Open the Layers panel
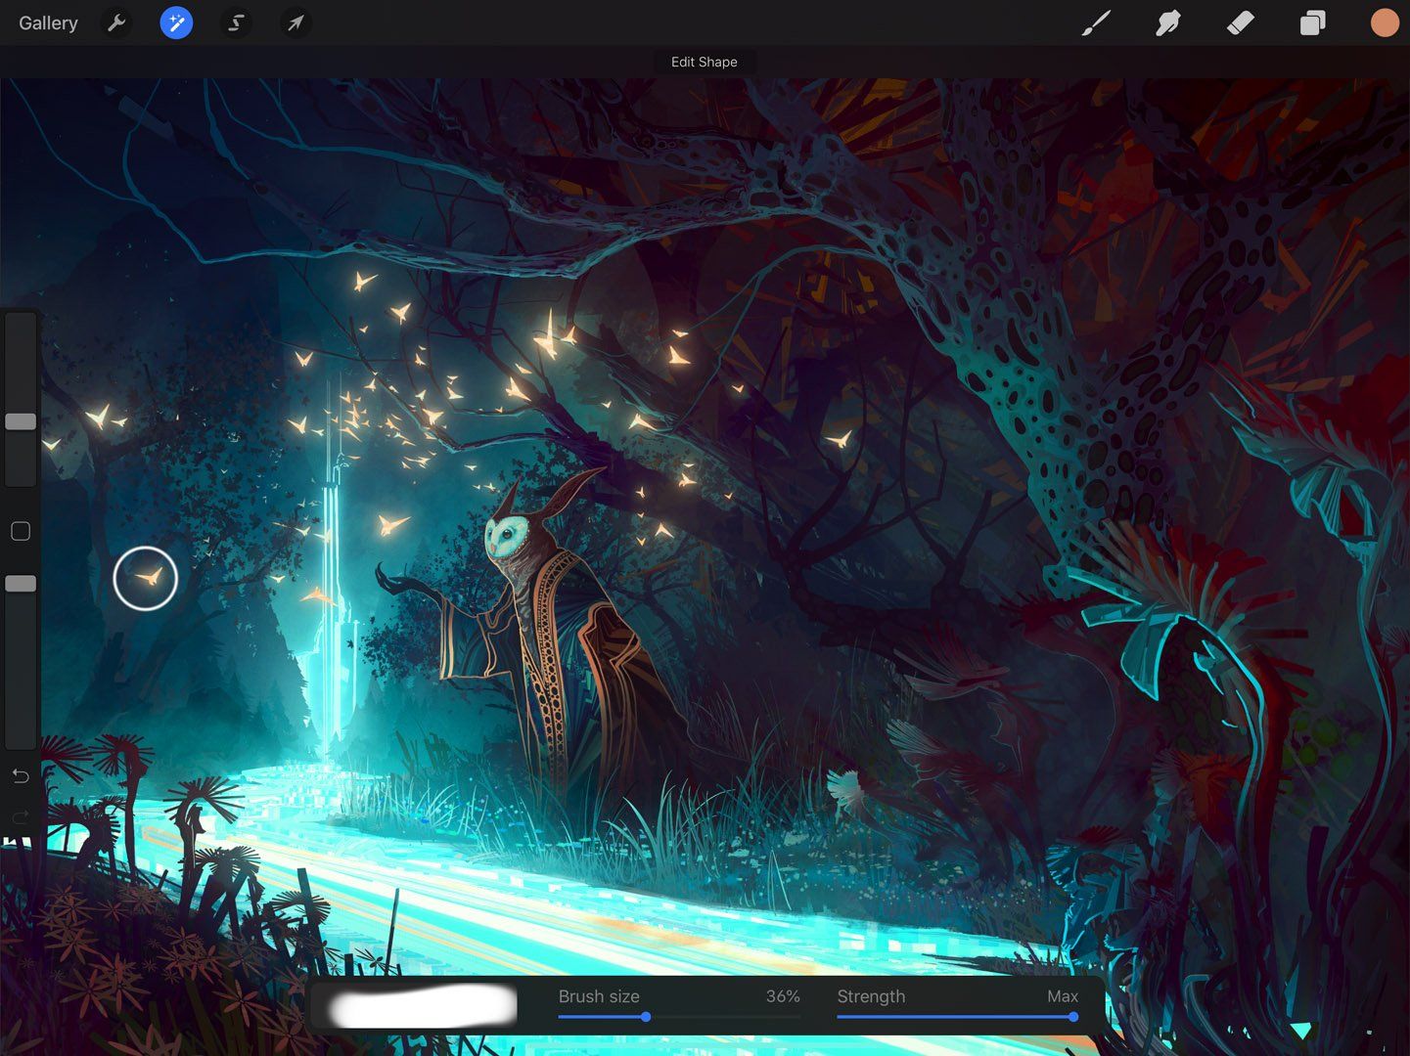Screen dimensions: 1410x1056 pyautogui.click(x=1311, y=22)
